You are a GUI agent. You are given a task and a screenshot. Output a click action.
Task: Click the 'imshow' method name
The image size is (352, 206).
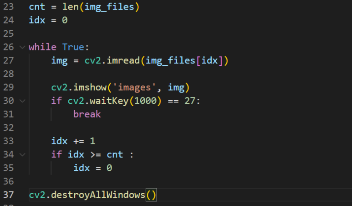point(90,87)
